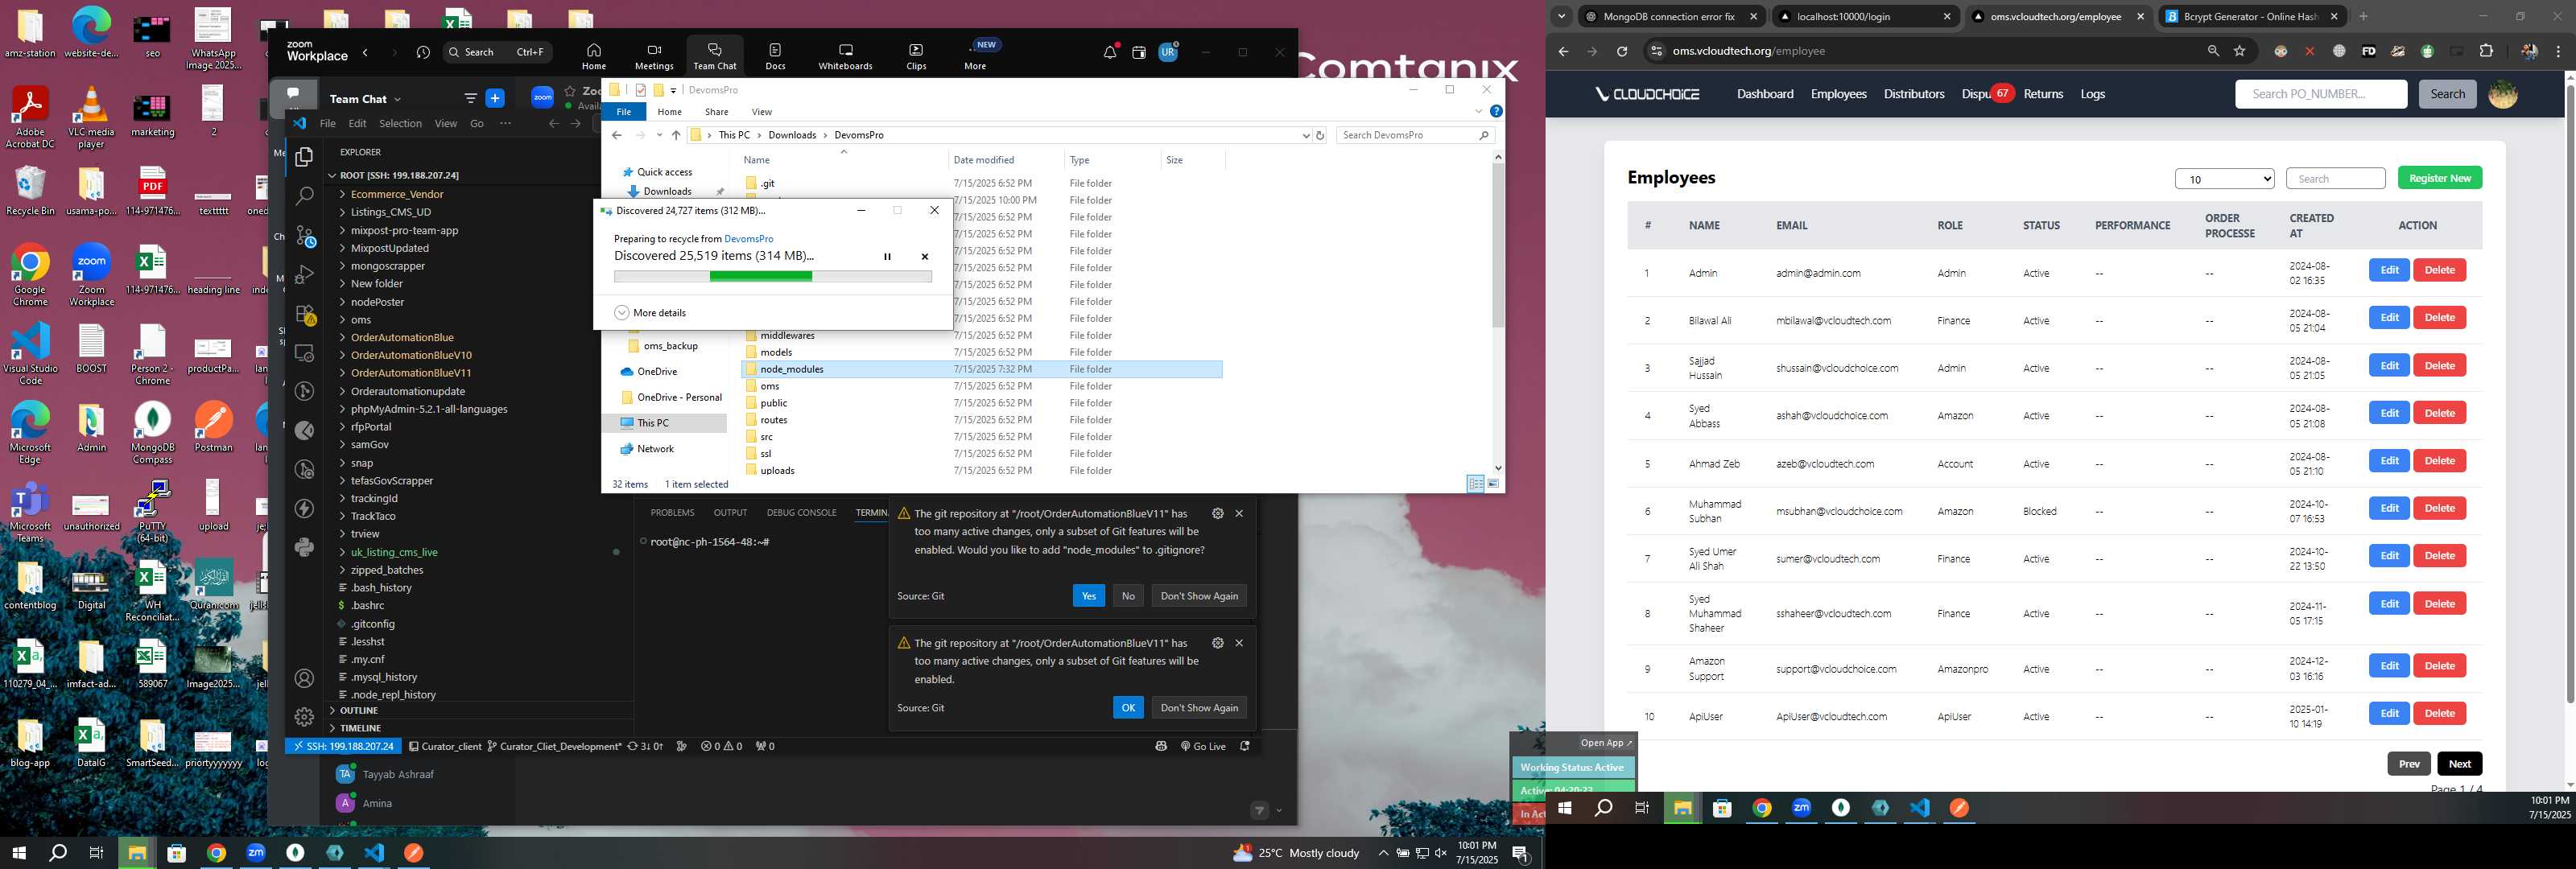This screenshot has height=869, width=2576.
Task: Open the Distributors nav link
Action: tap(1914, 94)
